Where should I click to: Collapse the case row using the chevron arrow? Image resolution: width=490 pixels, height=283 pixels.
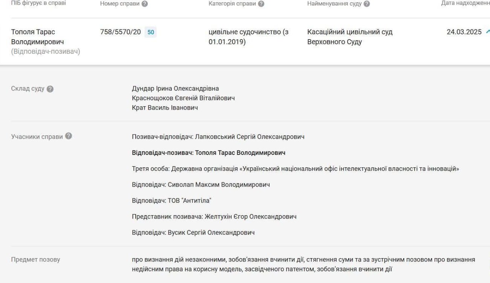coord(487,32)
